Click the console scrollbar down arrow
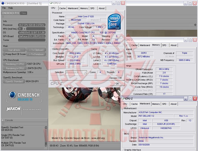This screenshot has width=198, height=151. pyautogui.click(x=46, y=146)
